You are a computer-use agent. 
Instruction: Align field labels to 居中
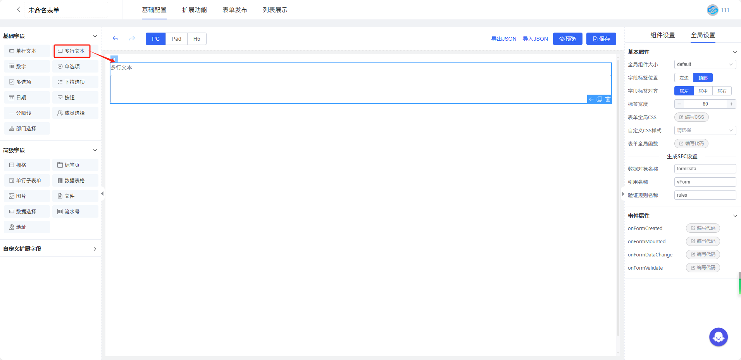pyautogui.click(x=703, y=91)
